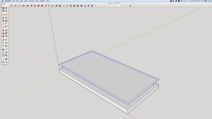Select the Rectangle tool in left palette
The height and width of the screenshot is (119, 212).
pos(3,18)
